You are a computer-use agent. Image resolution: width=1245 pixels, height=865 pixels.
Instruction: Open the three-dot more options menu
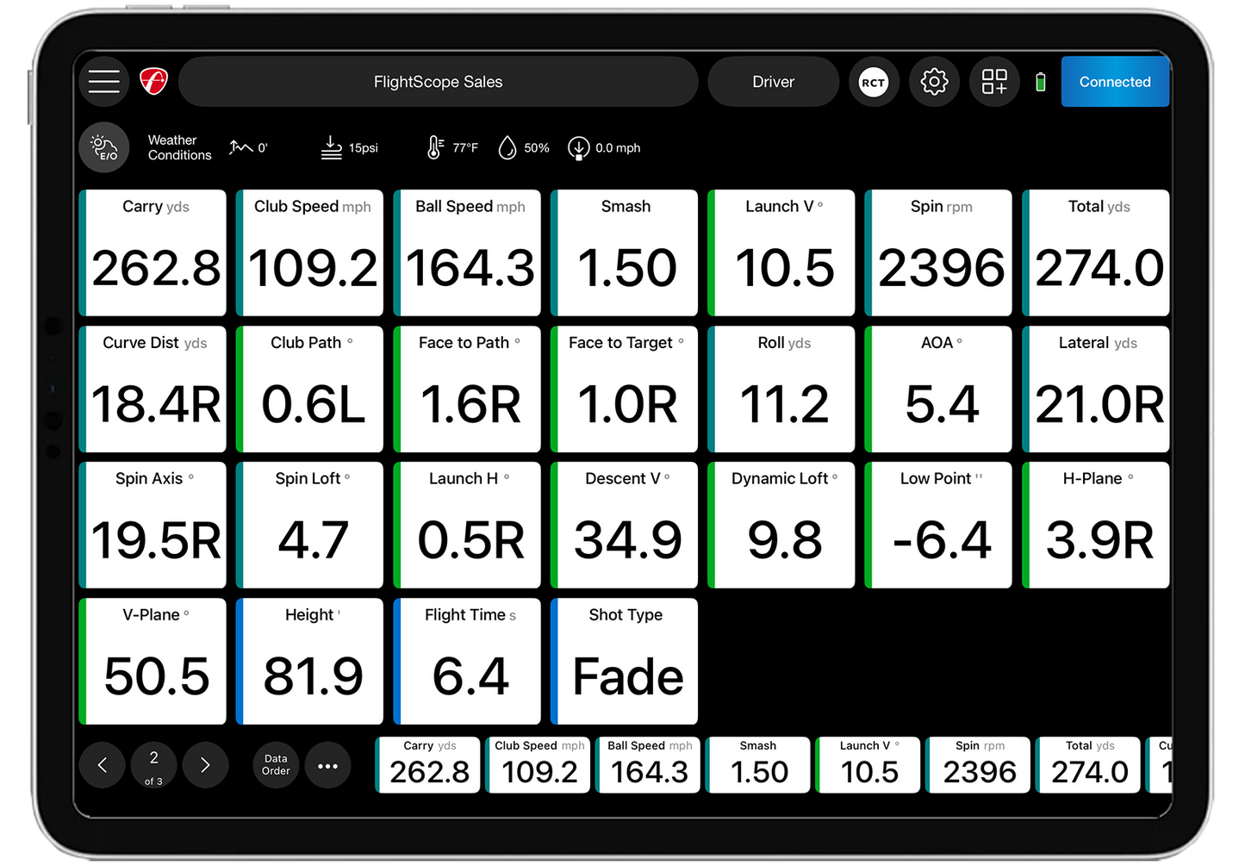[x=327, y=765]
